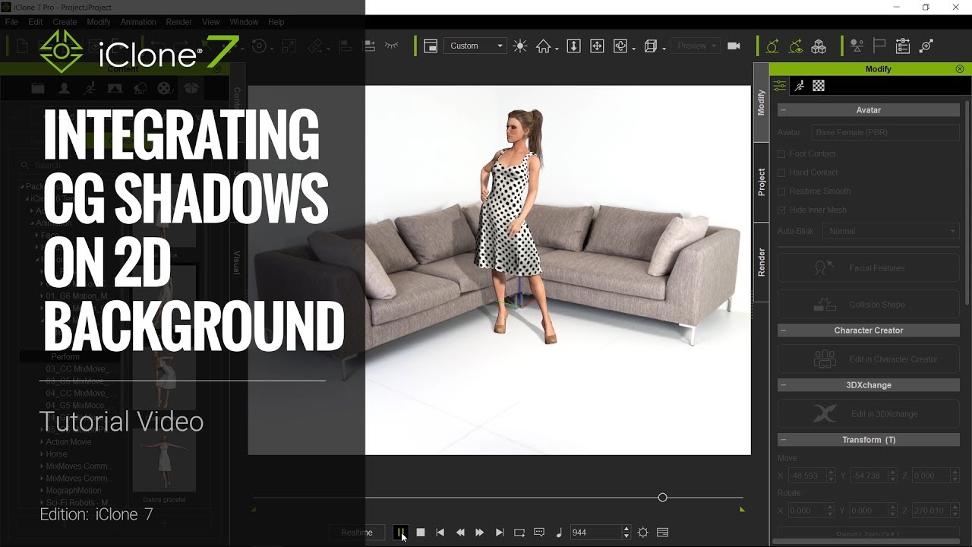The image size is (972, 547).
Task: Open the Preview quality dropdown
Action: pyautogui.click(x=696, y=46)
